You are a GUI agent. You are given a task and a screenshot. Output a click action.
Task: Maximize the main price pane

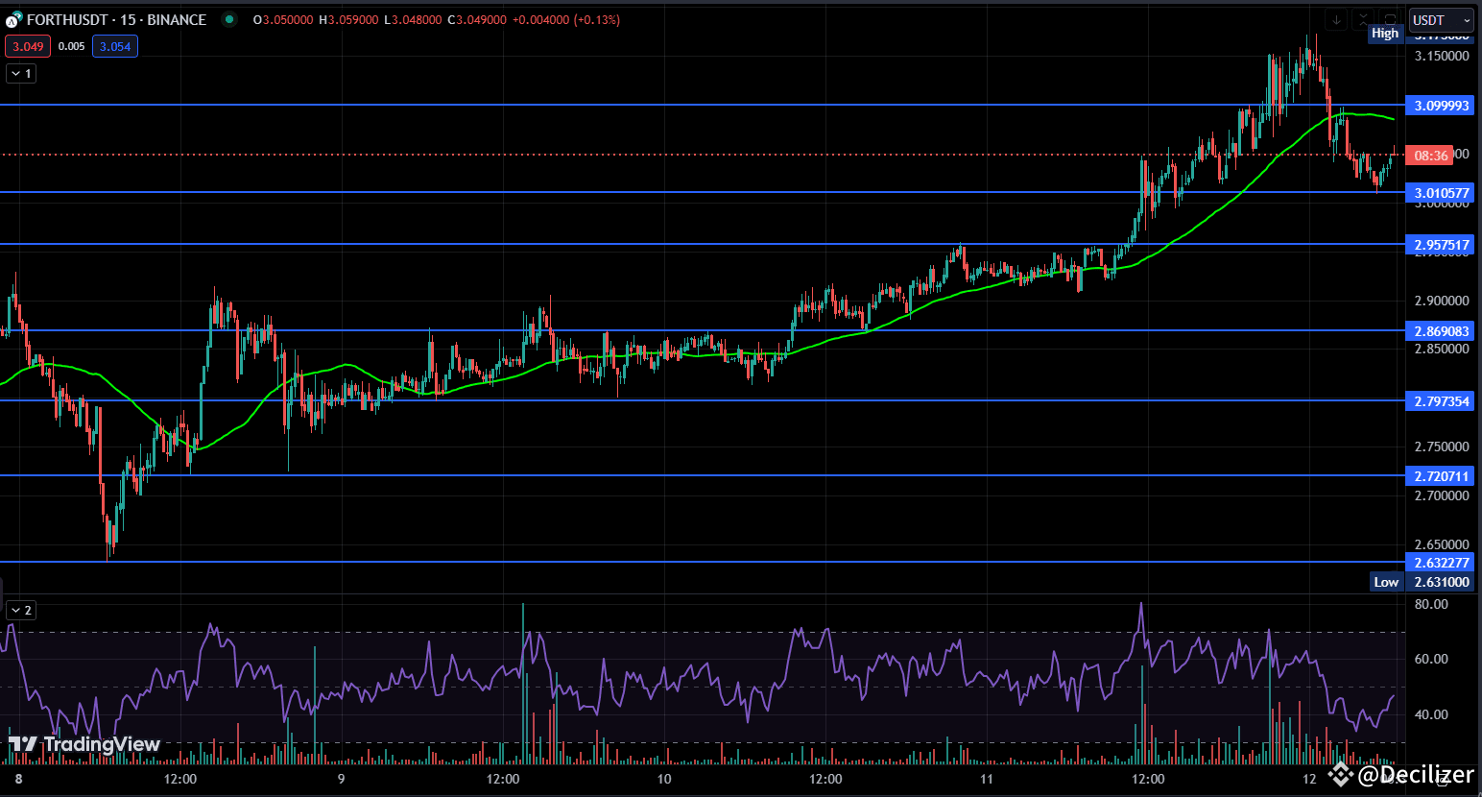click(1389, 19)
